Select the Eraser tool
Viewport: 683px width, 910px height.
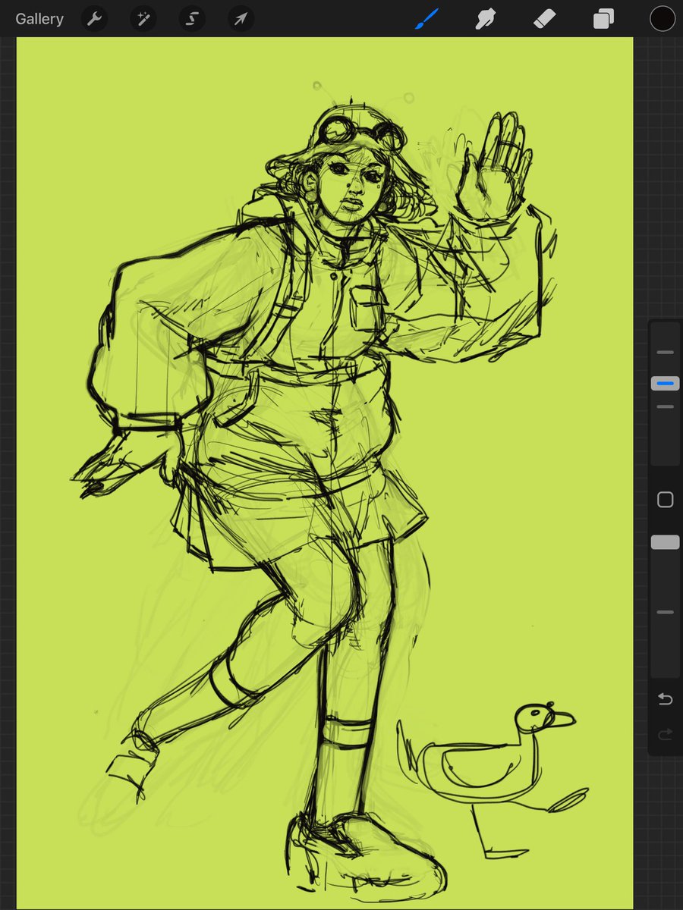point(545,19)
